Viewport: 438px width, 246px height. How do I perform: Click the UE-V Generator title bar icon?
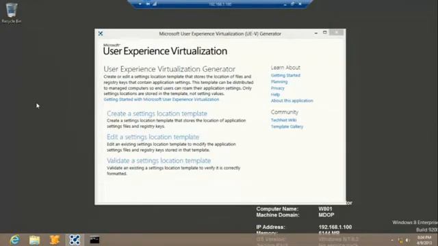(101, 33)
